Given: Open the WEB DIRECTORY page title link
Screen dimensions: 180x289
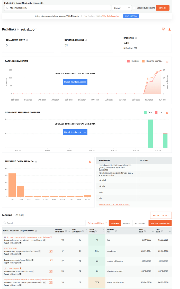Looking at the screenshot, I should pyautogui.click(x=10, y=248).
